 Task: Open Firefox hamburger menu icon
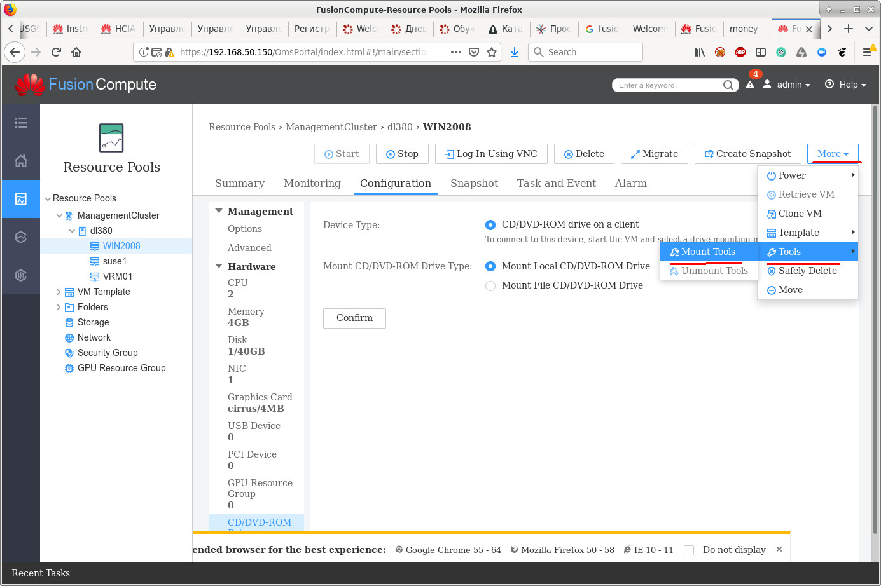(866, 52)
